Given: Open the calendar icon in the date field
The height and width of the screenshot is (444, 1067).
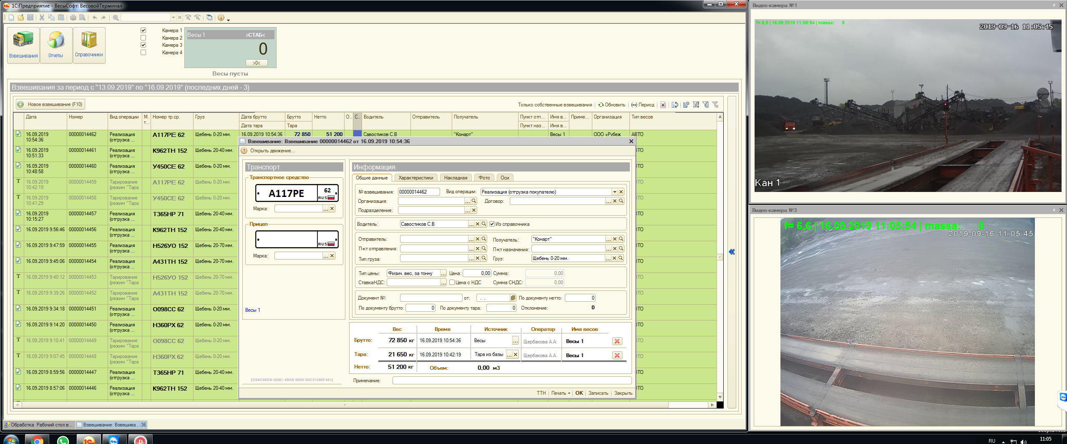Looking at the screenshot, I should [x=513, y=298].
